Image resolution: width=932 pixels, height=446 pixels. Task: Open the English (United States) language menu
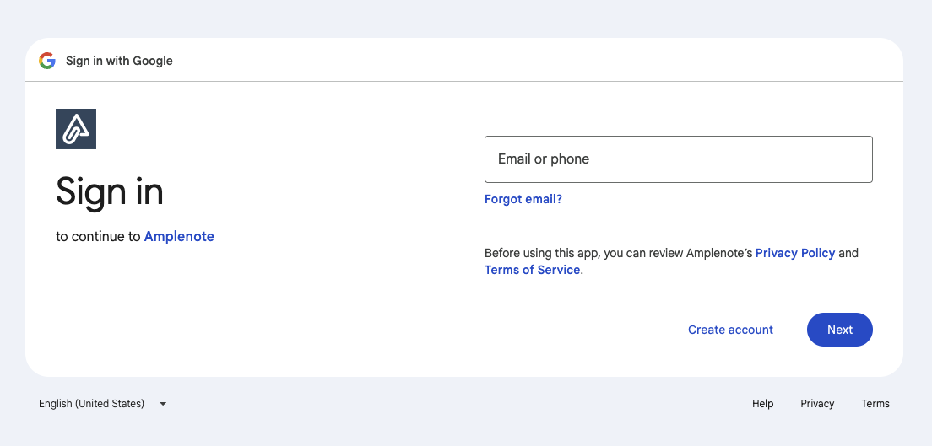(x=102, y=404)
